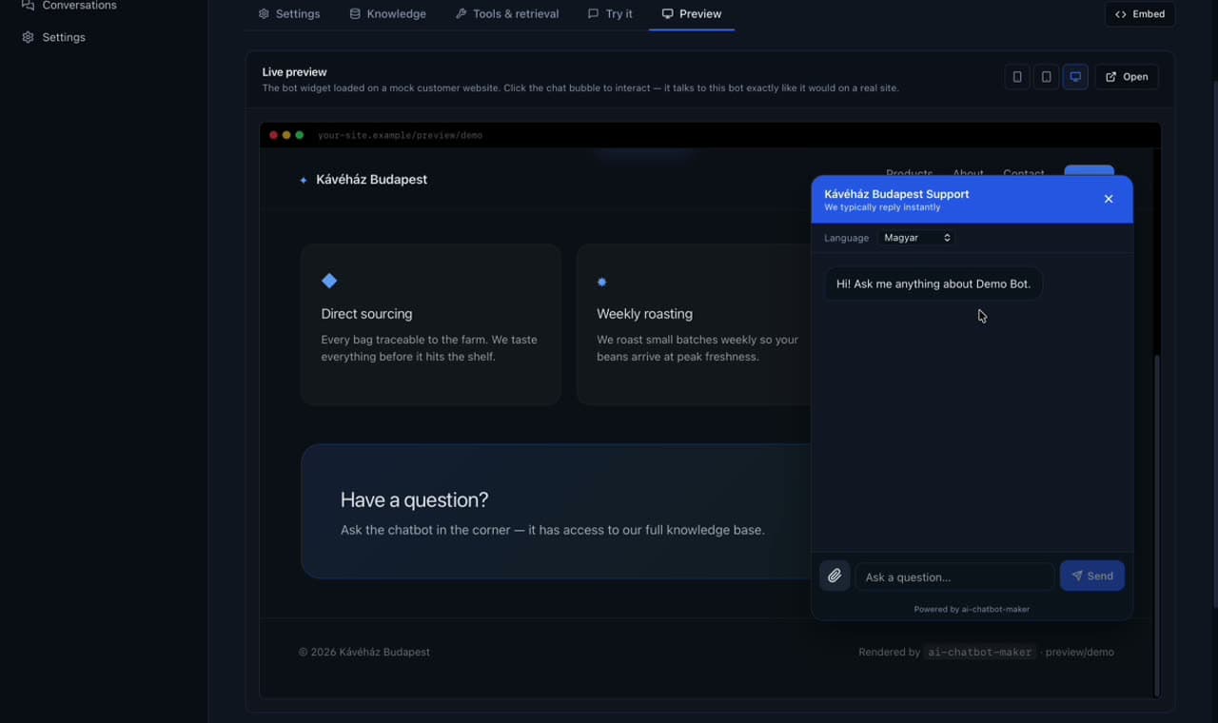Switch to desktop device preview

pyautogui.click(x=1075, y=77)
